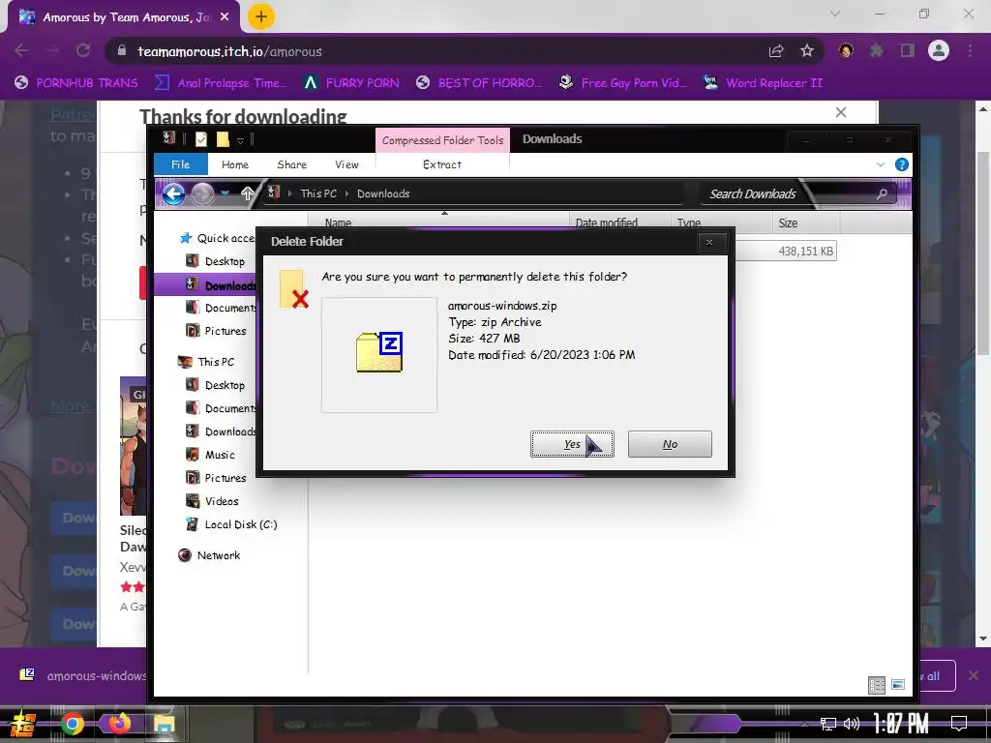Screen dimensions: 991x743
Task: Click the search magnifier icon in Explorer
Action: (882, 193)
